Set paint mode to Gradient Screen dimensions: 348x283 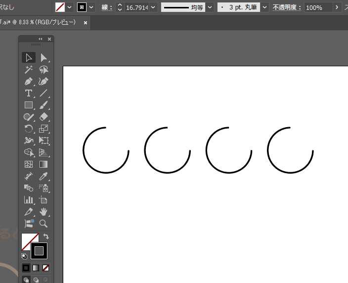36,268
